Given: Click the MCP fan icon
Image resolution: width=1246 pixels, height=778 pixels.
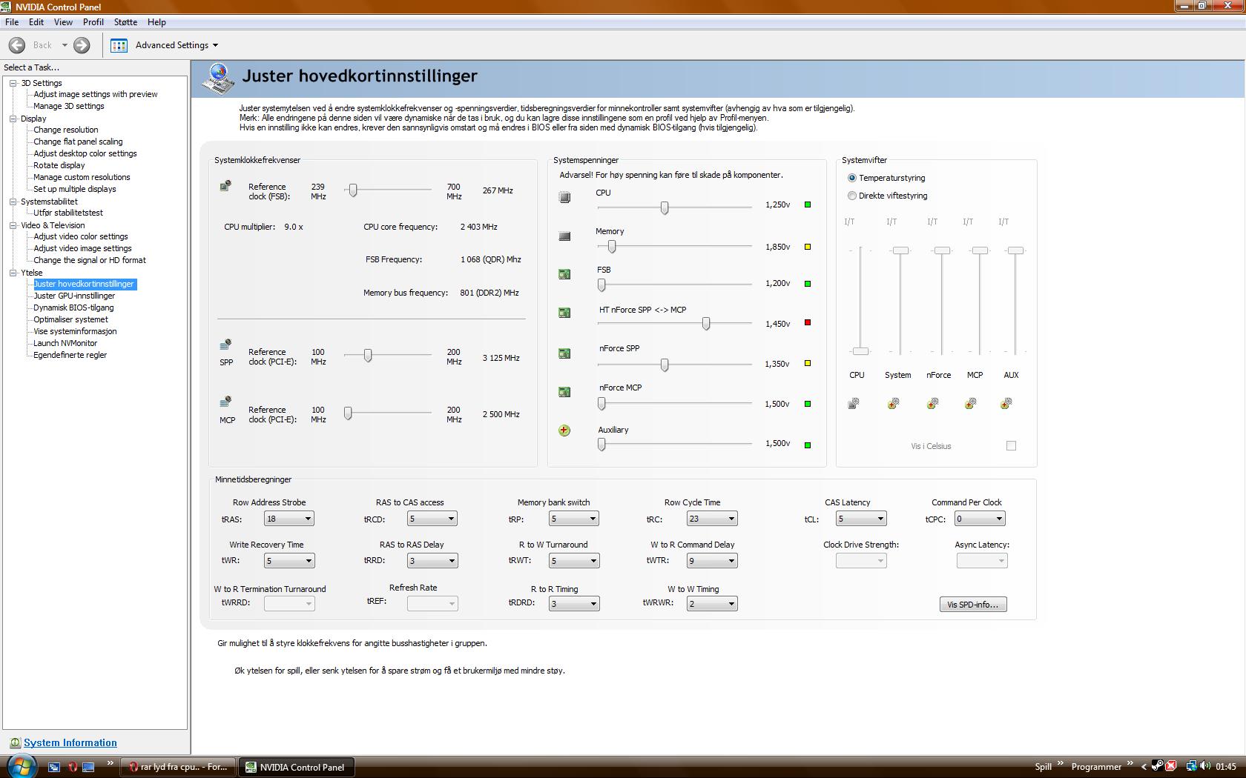Looking at the screenshot, I should [x=970, y=403].
